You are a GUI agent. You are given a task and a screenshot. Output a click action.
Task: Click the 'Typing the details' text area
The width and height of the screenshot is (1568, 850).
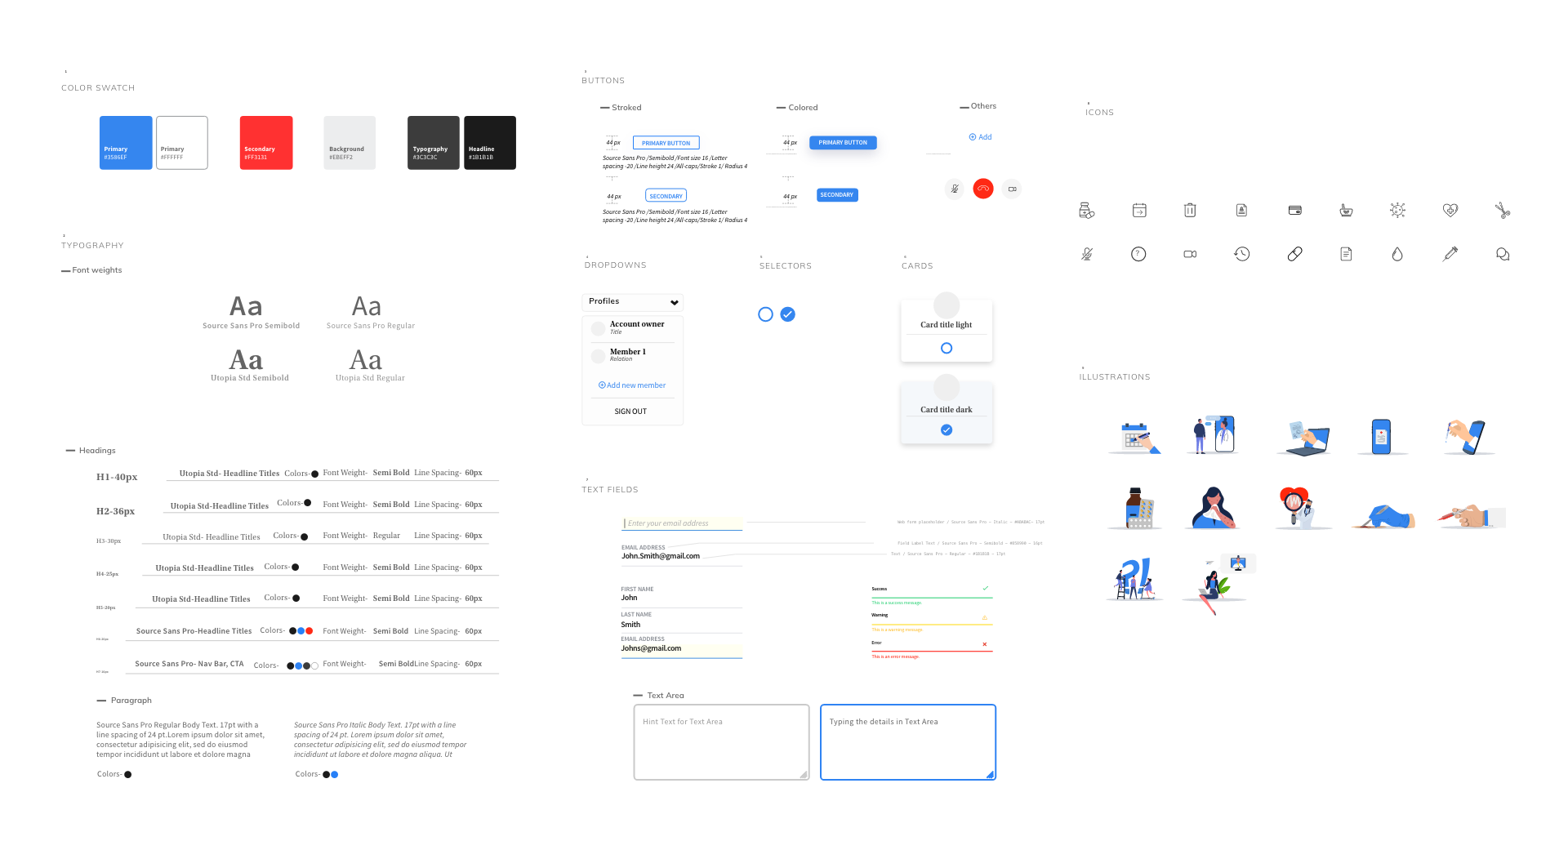(908, 742)
